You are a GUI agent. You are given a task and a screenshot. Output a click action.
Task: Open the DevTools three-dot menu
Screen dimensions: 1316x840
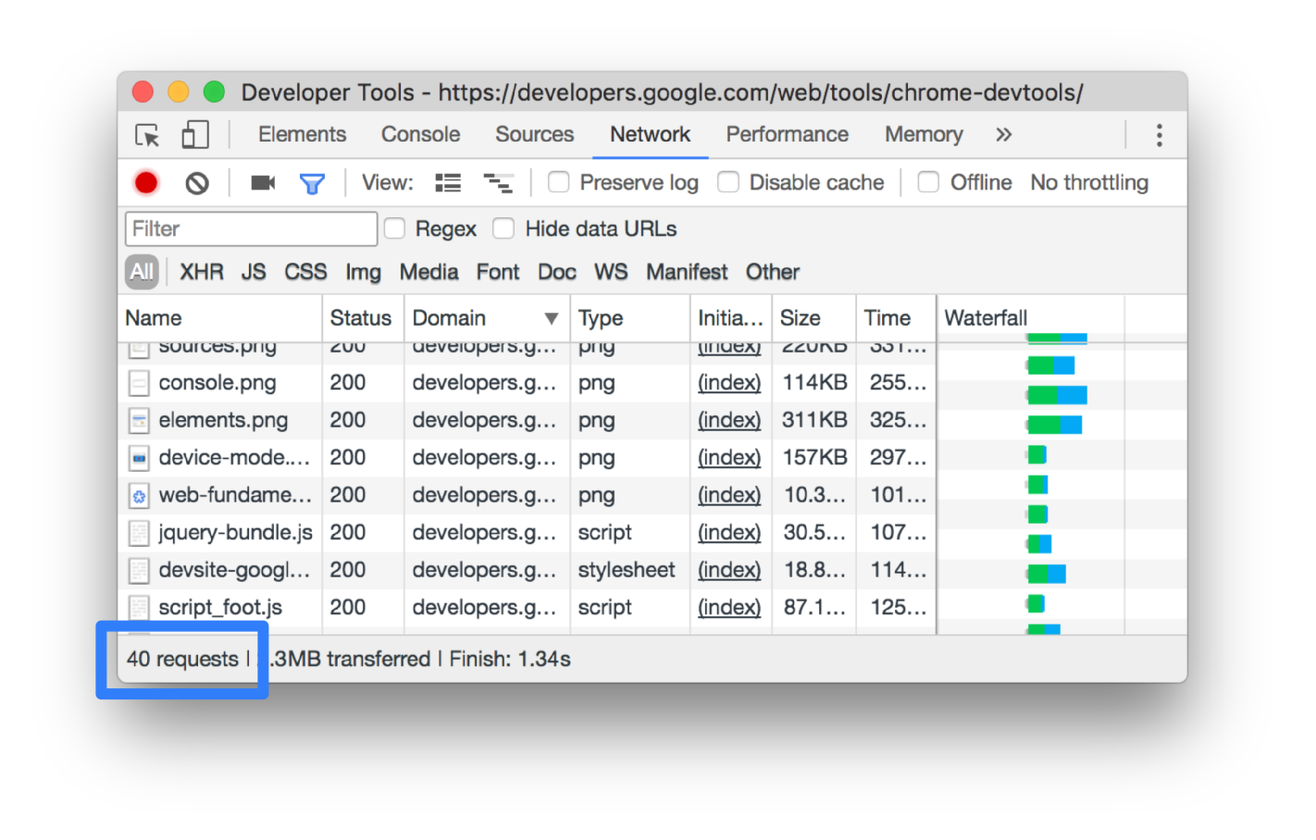point(1159,135)
